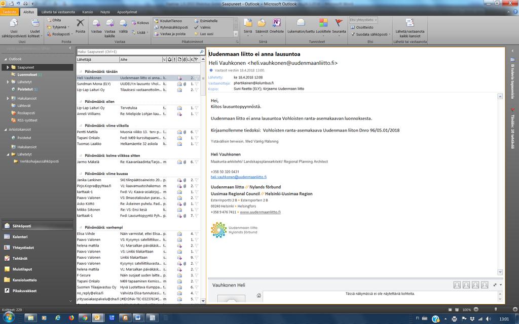Create a new email with Uusi sähköpostiviesti

point(14,28)
